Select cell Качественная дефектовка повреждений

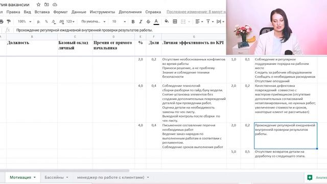click(x=286, y=103)
